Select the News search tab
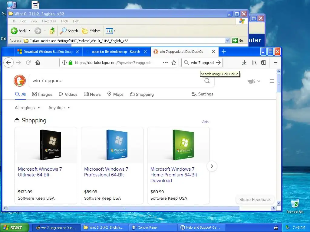Screen dimensions: 310x232 [x=92, y=94]
